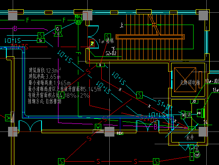Click the leftmost green F line label
This screenshot has height=165, width=219.
(x=28, y=20)
